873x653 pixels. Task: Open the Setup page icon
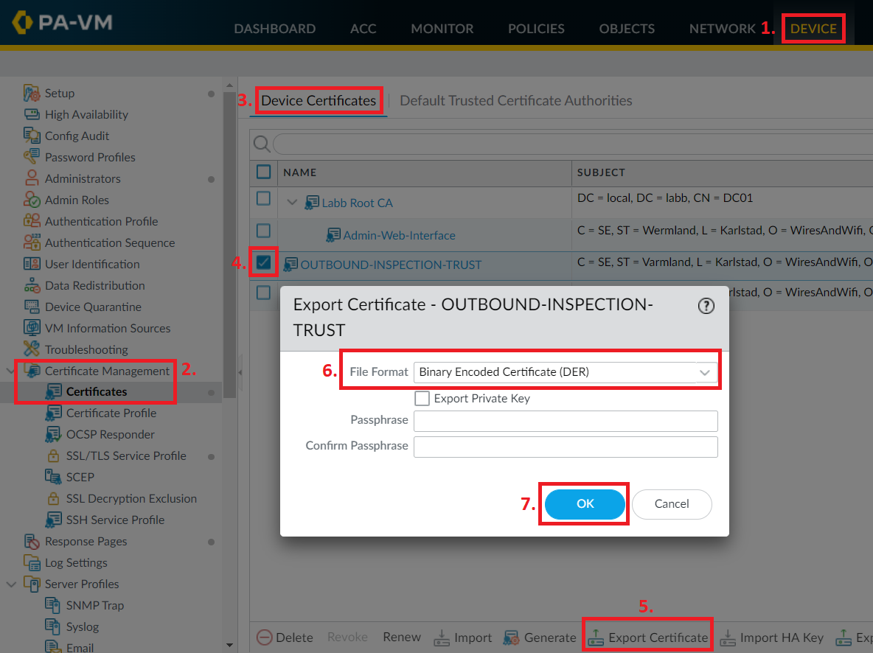coord(32,93)
